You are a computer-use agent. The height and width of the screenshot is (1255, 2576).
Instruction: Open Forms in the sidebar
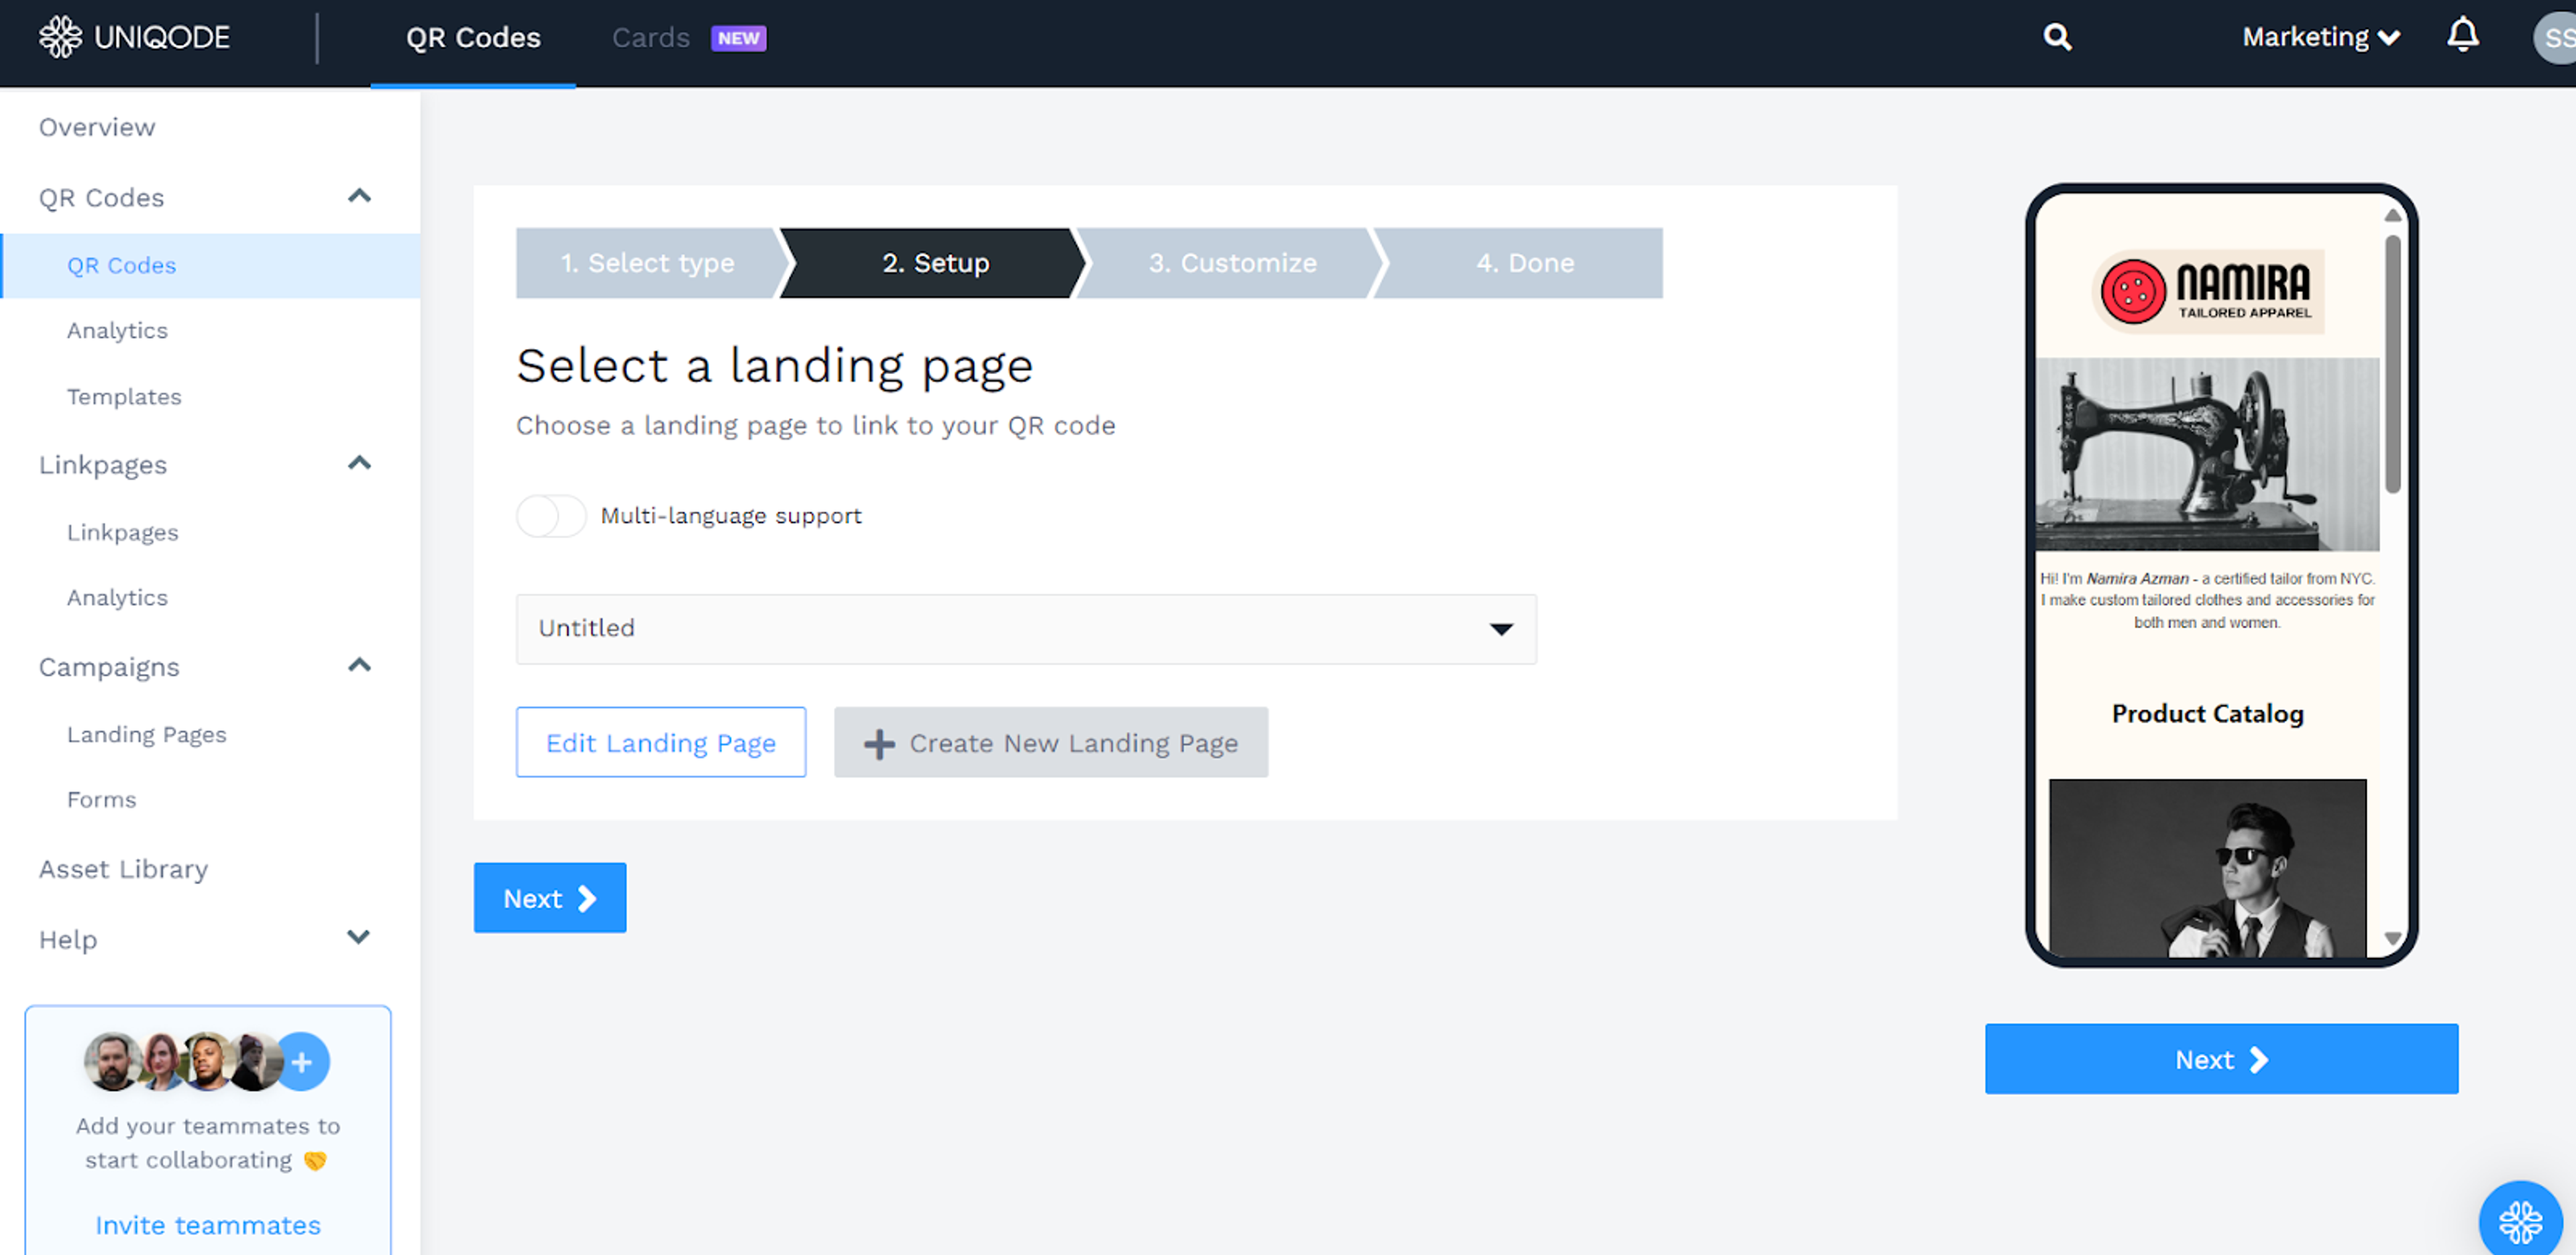click(101, 799)
